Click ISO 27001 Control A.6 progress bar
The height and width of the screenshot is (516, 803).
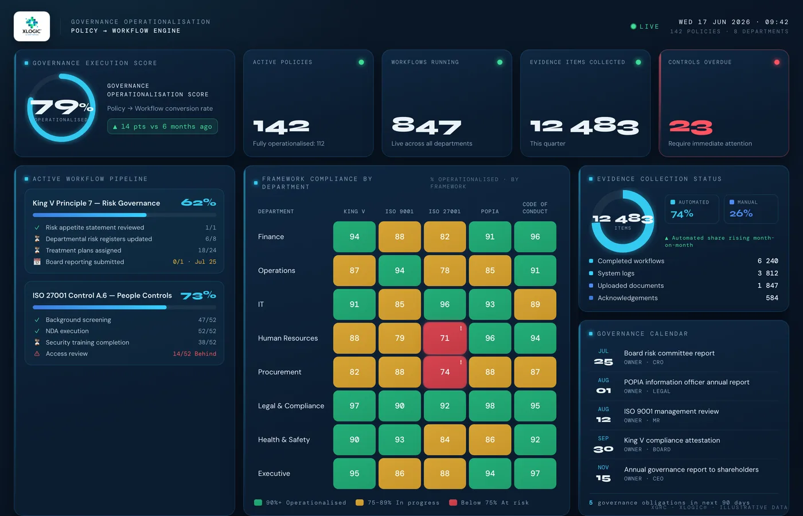click(124, 307)
